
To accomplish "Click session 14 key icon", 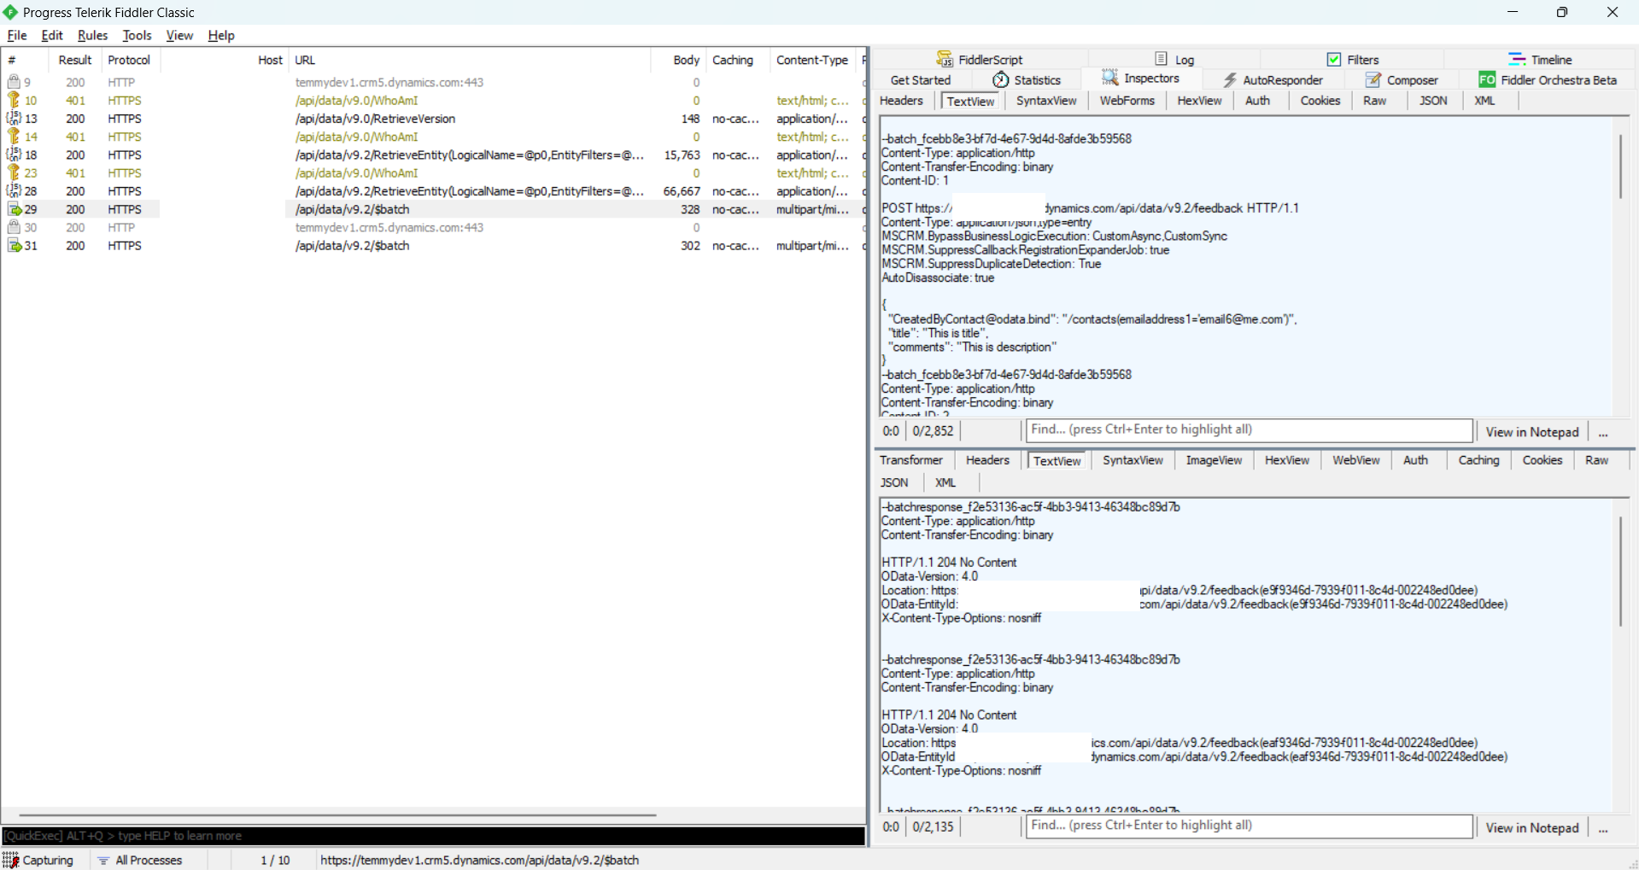I will [14, 137].
